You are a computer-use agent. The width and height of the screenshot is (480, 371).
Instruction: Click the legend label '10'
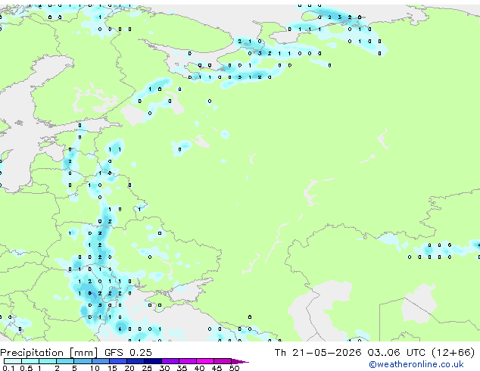[95, 368]
